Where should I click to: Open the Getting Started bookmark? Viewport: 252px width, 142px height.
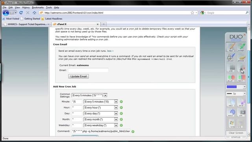pyautogui.click(x=31, y=19)
